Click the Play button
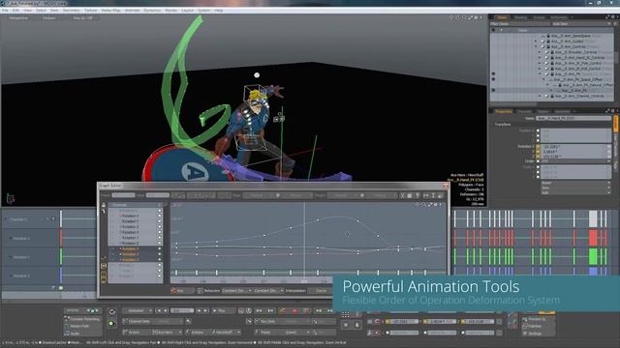Viewport: 620px width, 348px height. coord(224,311)
